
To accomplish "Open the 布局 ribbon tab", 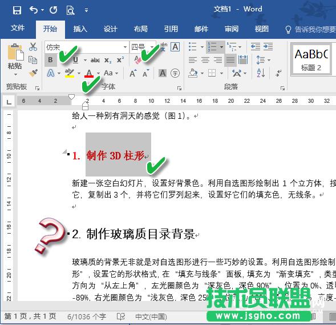I will pos(140,29).
